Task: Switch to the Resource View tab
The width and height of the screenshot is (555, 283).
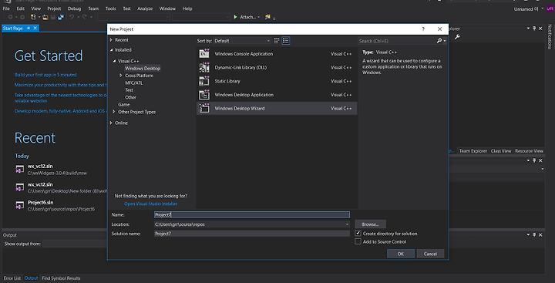Action: pos(529,151)
